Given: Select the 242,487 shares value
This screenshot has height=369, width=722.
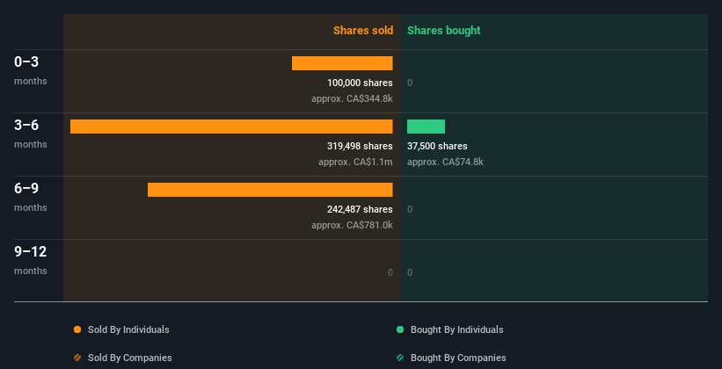Looking at the screenshot, I should pos(360,209).
